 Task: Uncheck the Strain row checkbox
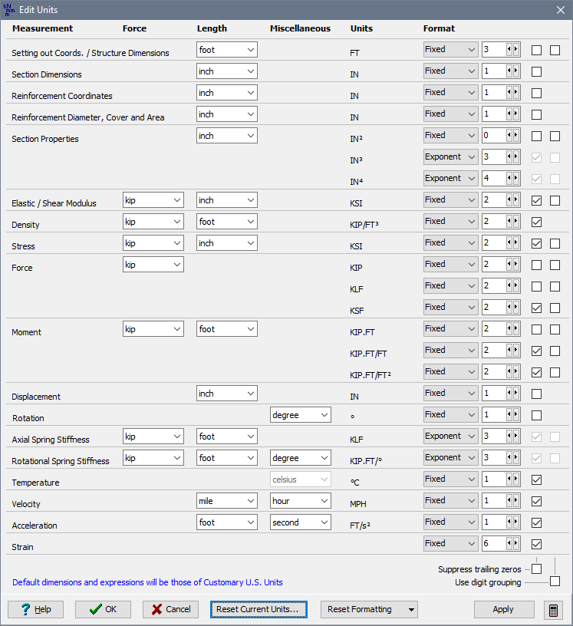[x=537, y=545]
